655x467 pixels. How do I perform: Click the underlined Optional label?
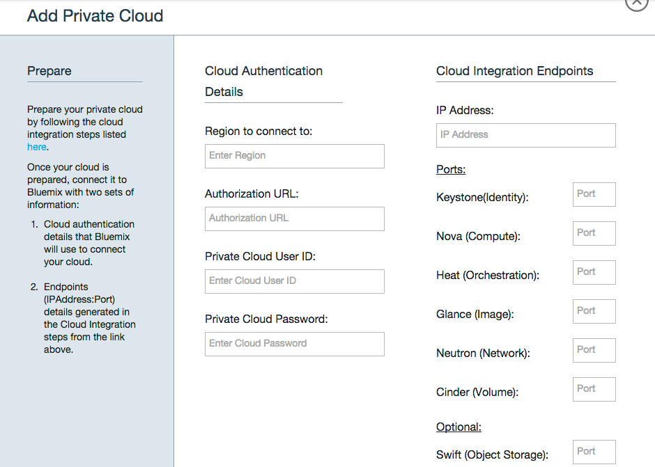(458, 427)
